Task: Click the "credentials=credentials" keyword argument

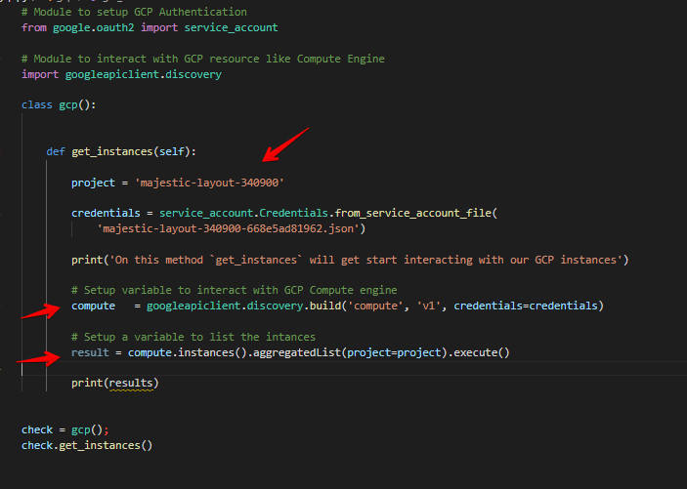Action: [x=526, y=306]
